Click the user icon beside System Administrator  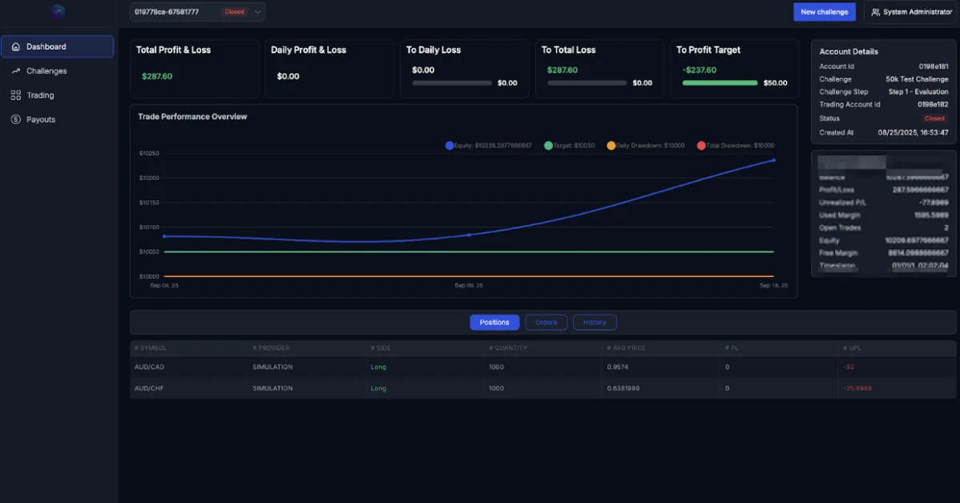pyautogui.click(x=875, y=12)
